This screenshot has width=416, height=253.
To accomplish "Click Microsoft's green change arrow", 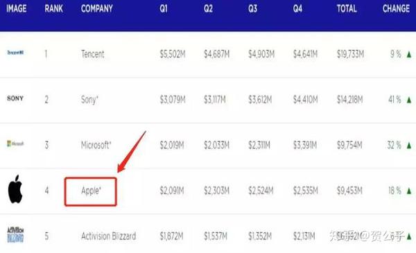I will pos(409,146).
